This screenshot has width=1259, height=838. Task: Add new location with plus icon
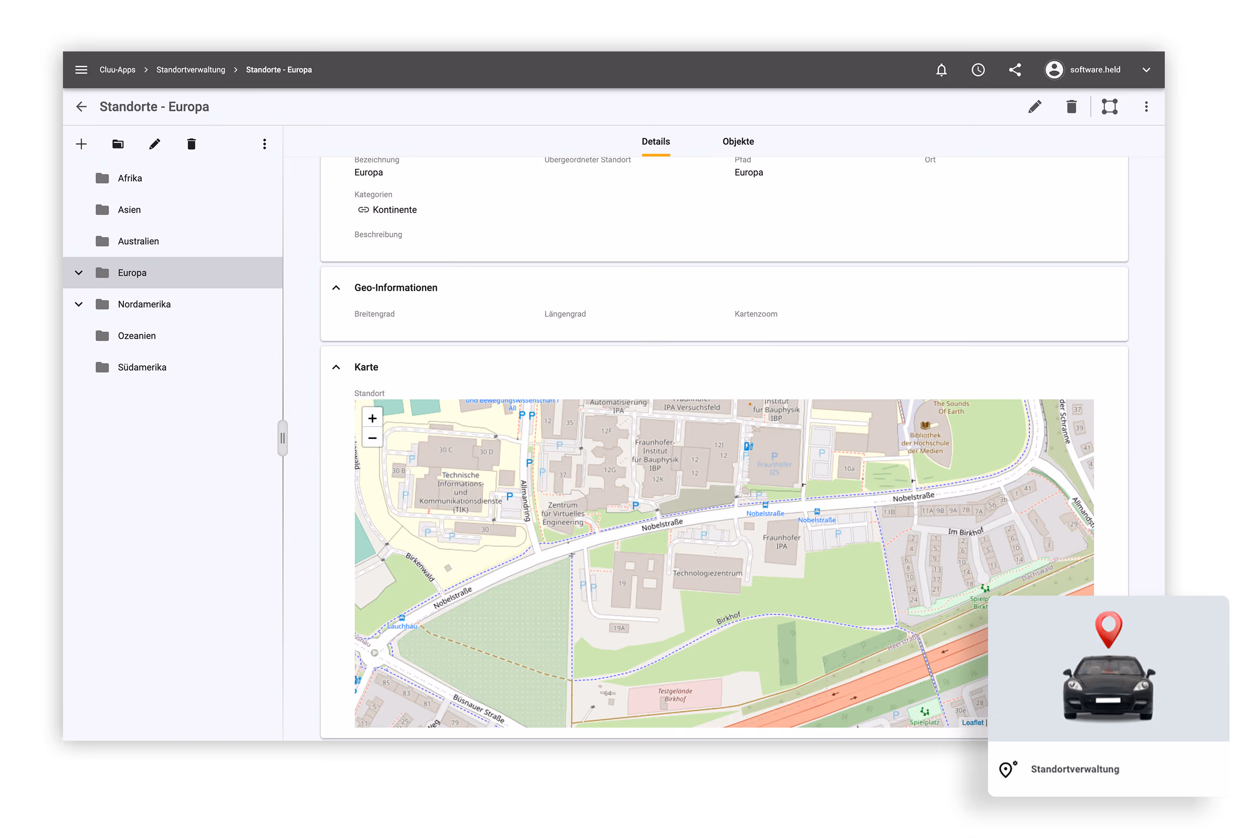(x=81, y=144)
